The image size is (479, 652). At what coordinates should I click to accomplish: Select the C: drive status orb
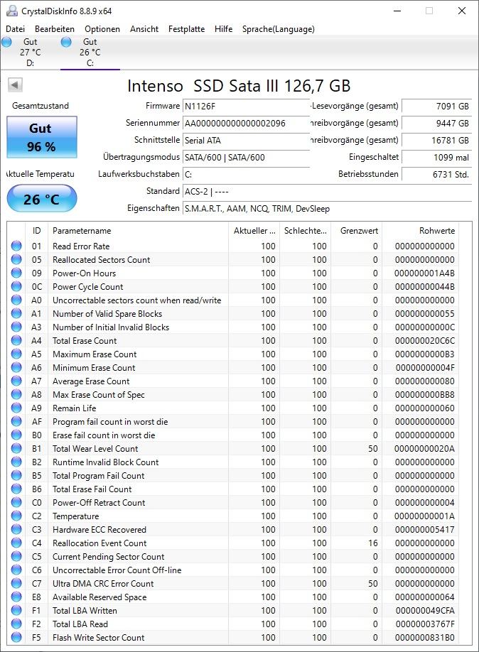[66, 42]
